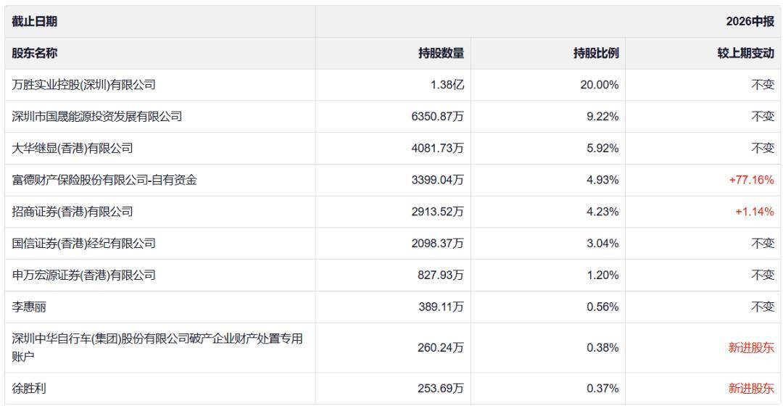Click 不变 in the 申万宏源证券 row
Image resolution: width=783 pixels, height=406 pixels.
[x=763, y=275]
